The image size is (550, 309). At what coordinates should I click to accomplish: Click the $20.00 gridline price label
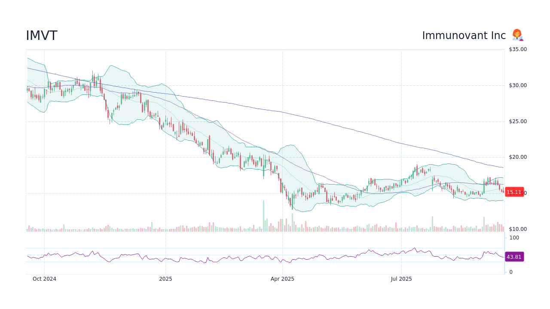tap(517, 157)
